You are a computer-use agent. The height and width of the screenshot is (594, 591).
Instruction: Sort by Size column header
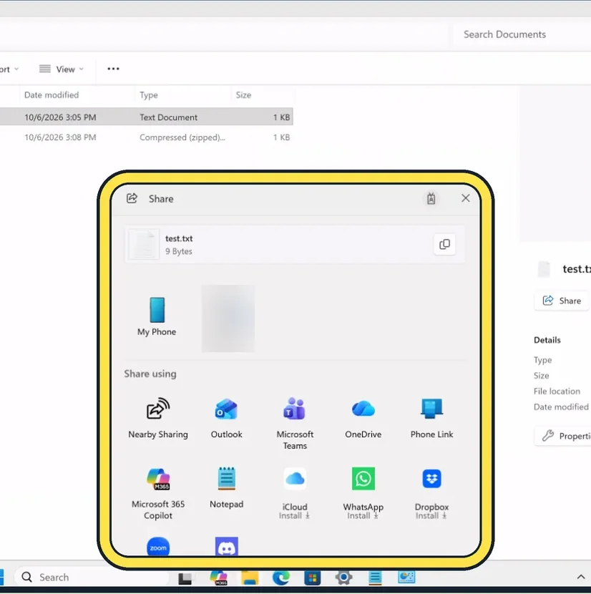point(243,94)
